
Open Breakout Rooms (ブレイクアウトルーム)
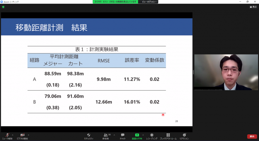tap(168, 136)
